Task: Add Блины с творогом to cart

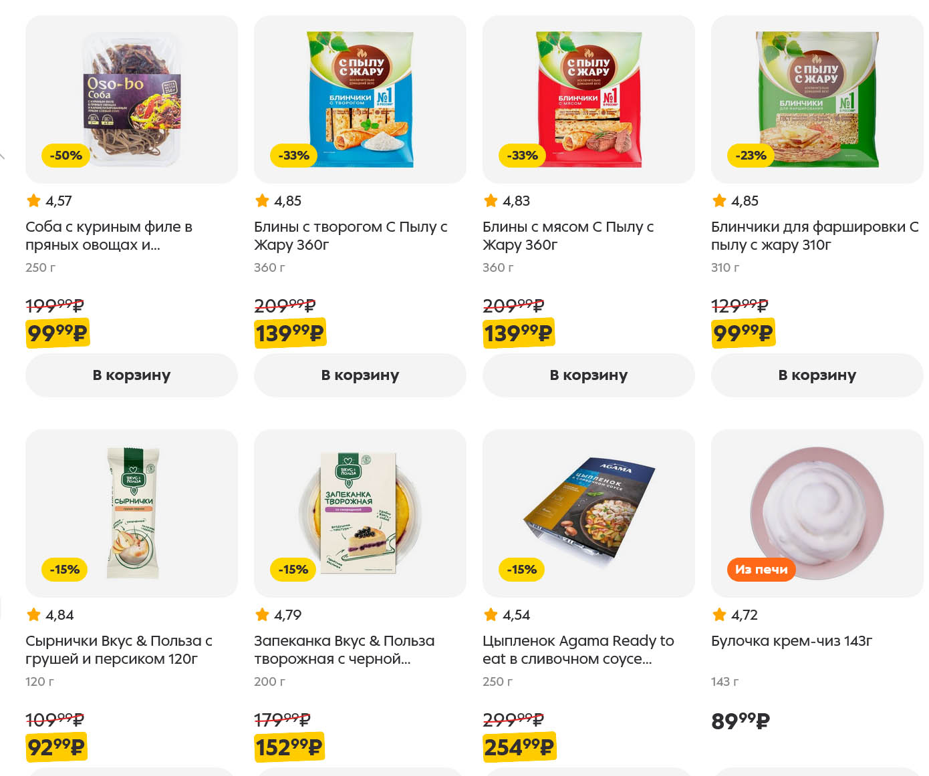Action: pyautogui.click(x=360, y=375)
